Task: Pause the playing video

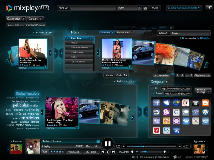Action: 108,144
